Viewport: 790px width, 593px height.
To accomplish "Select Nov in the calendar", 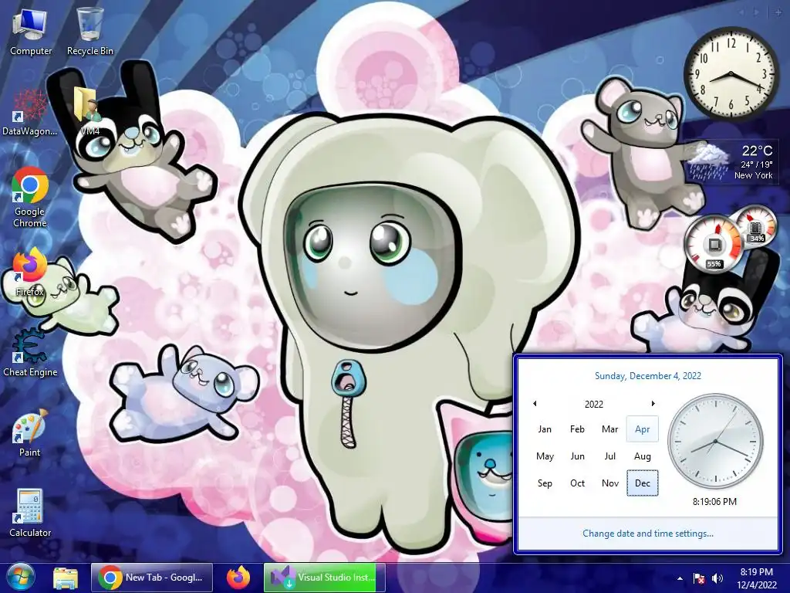I will [609, 483].
